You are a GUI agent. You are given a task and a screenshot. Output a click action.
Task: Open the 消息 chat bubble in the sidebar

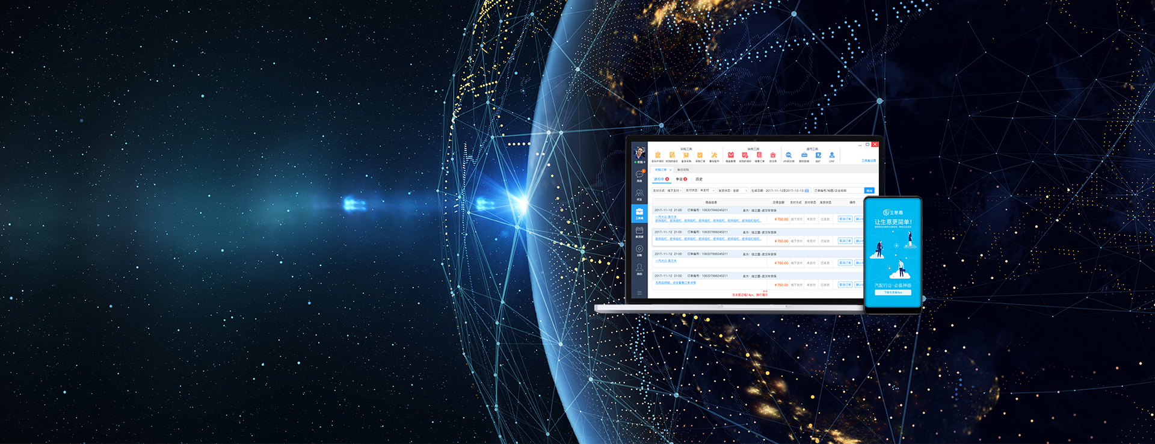point(639,174)
